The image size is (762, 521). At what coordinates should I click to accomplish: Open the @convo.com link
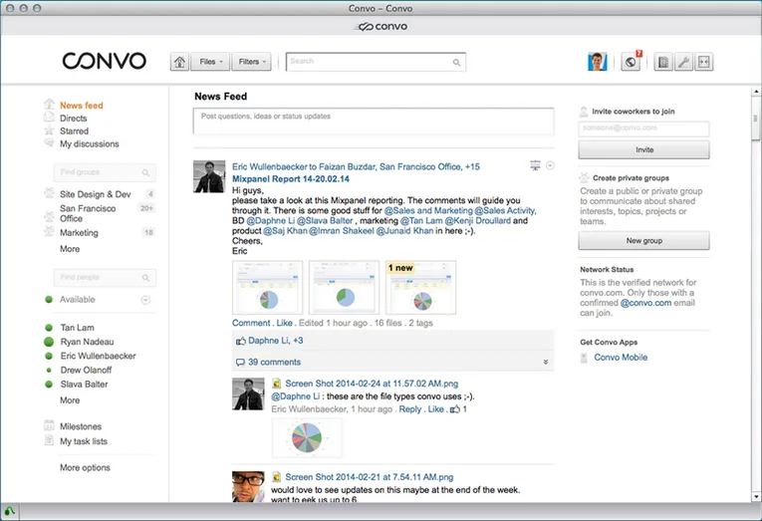point(645,303)
